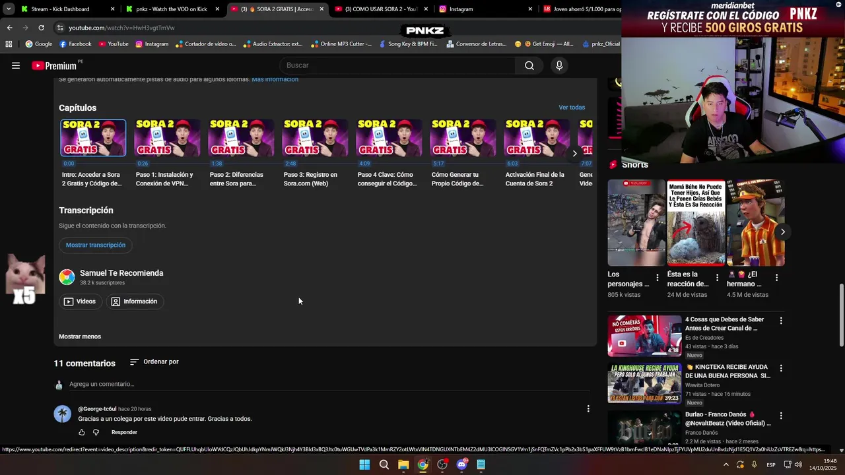The height and width of the screenshot is (475, 845).
Task: Select the Intro chapter thumbnail at 0:00
Action: tap(93, 138)
